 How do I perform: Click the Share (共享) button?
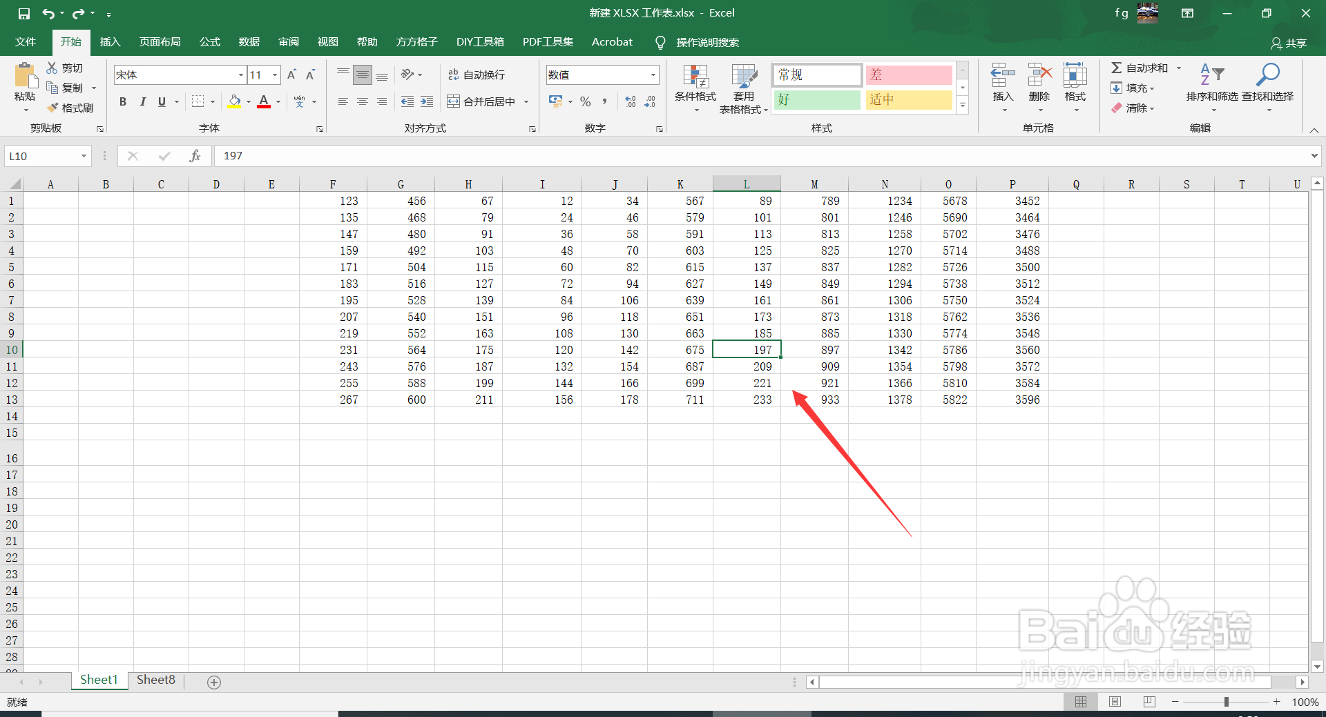[1289, 43]
